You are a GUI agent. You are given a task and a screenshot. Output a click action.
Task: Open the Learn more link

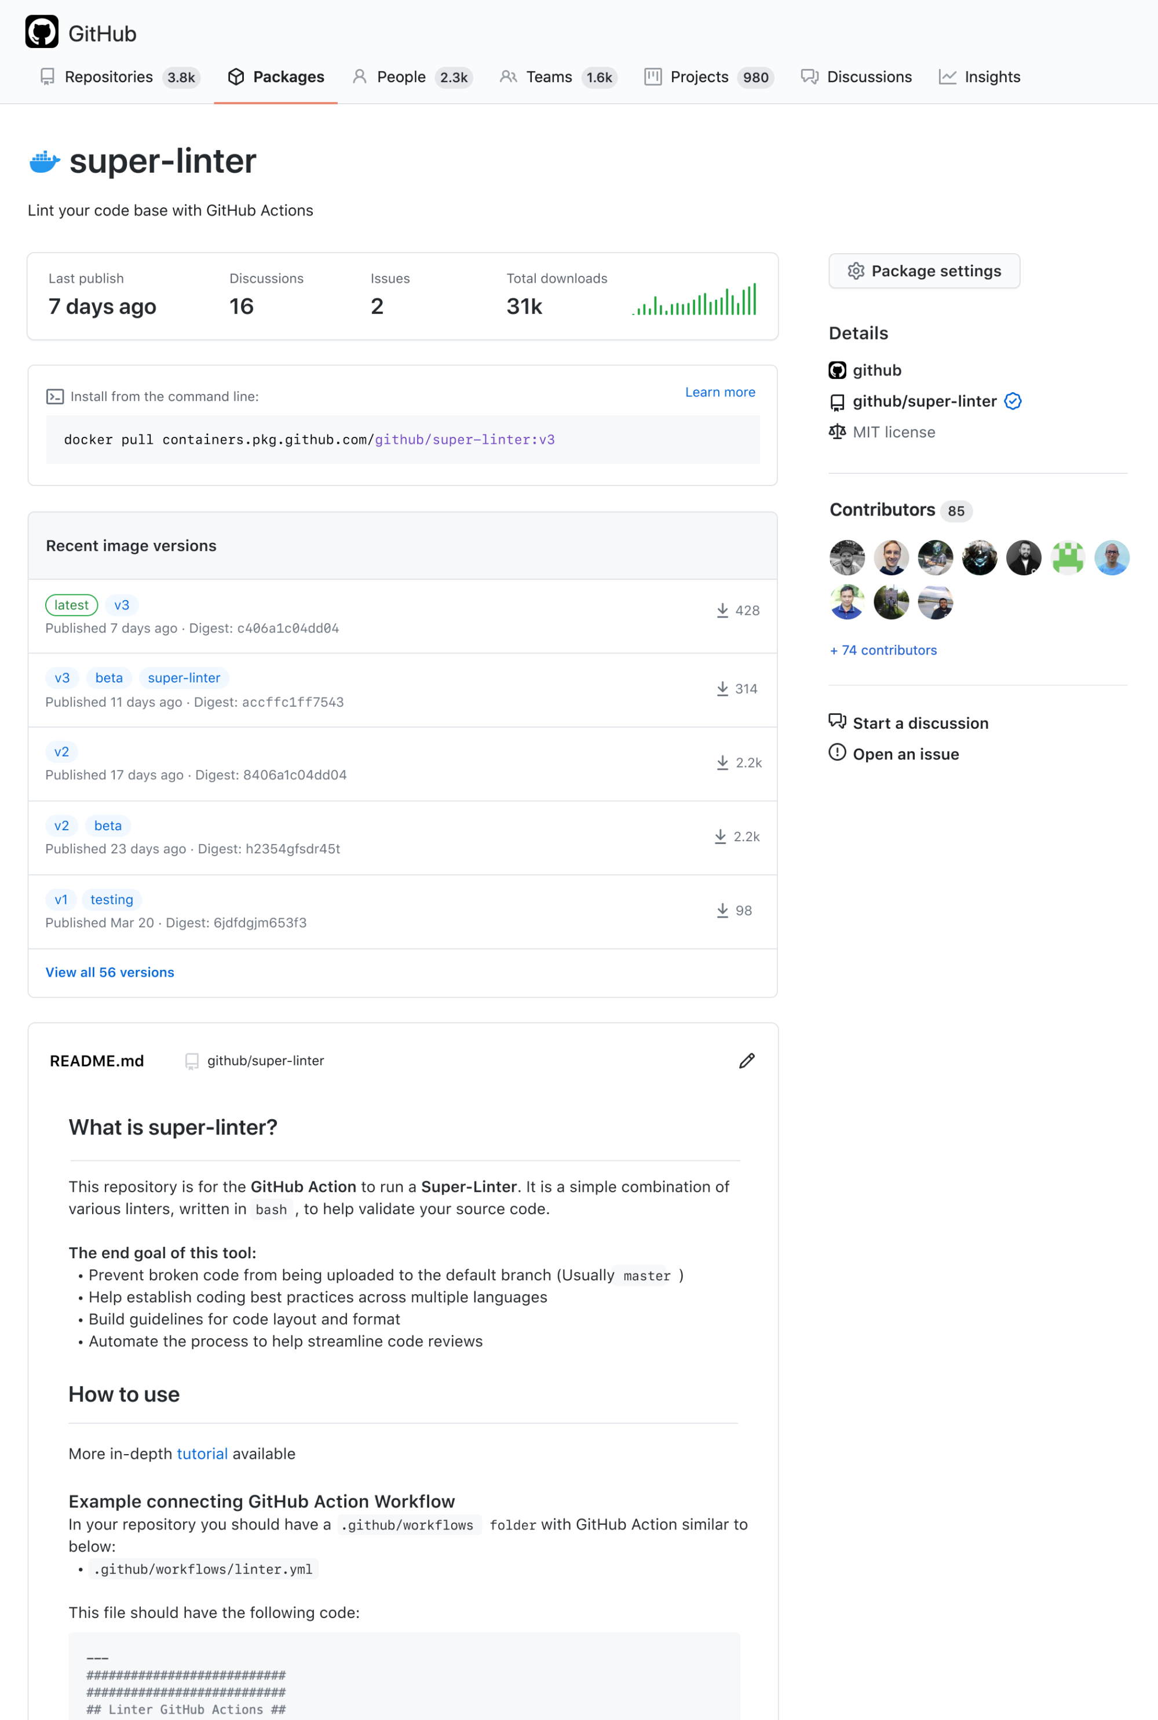click(x=720, y=392)
